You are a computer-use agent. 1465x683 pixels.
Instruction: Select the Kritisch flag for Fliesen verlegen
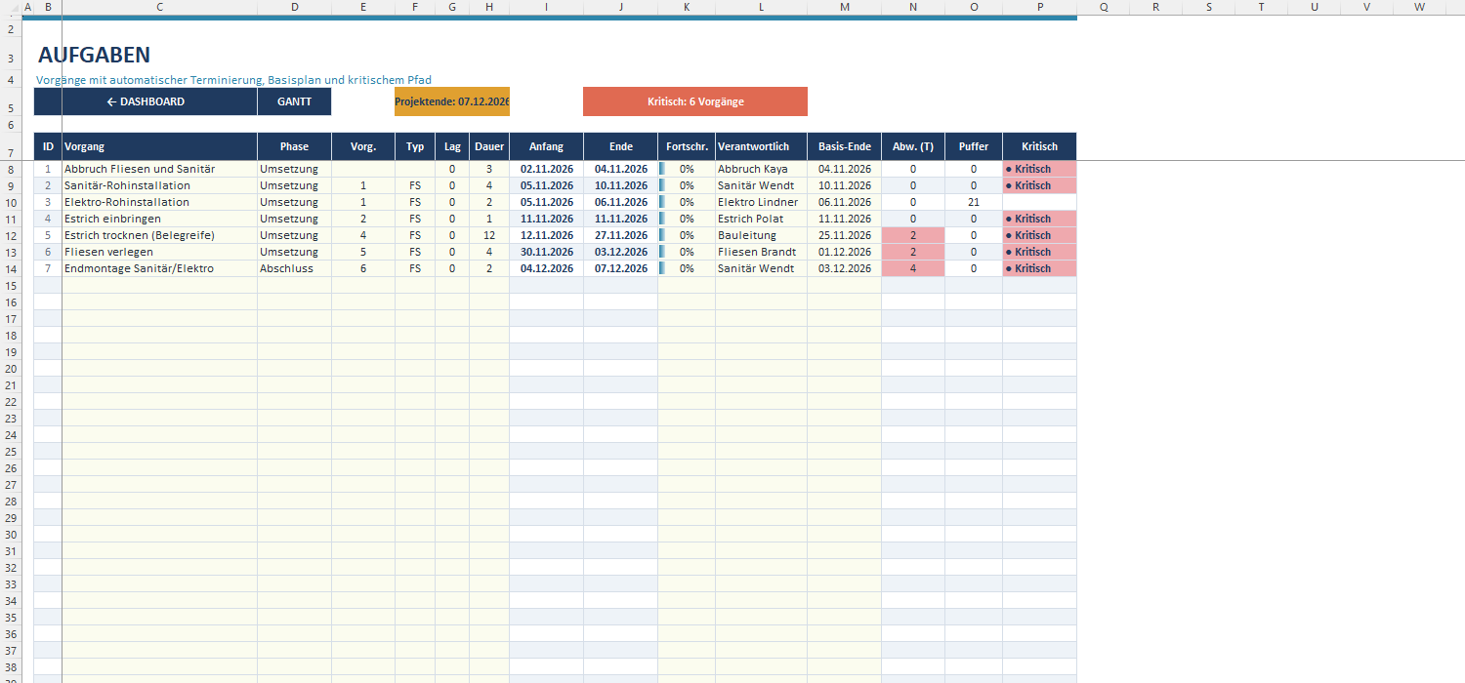point(1039,252)
